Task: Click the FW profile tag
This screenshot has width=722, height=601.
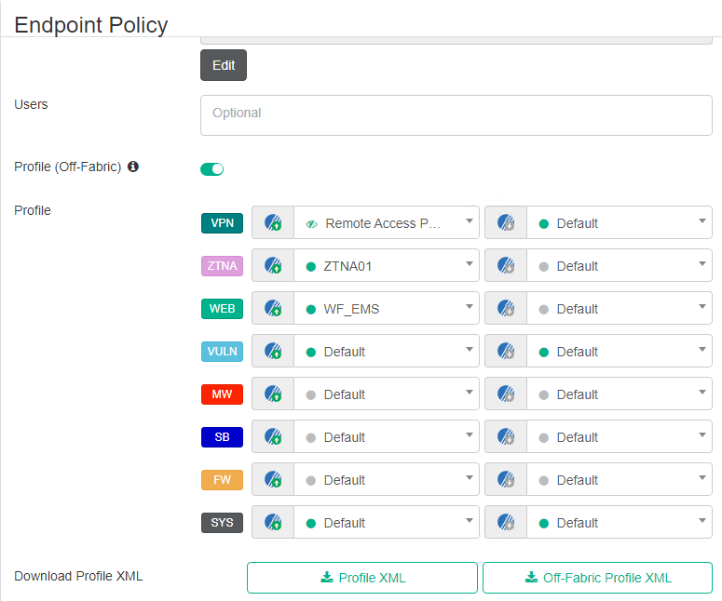Action: point(222,480)
